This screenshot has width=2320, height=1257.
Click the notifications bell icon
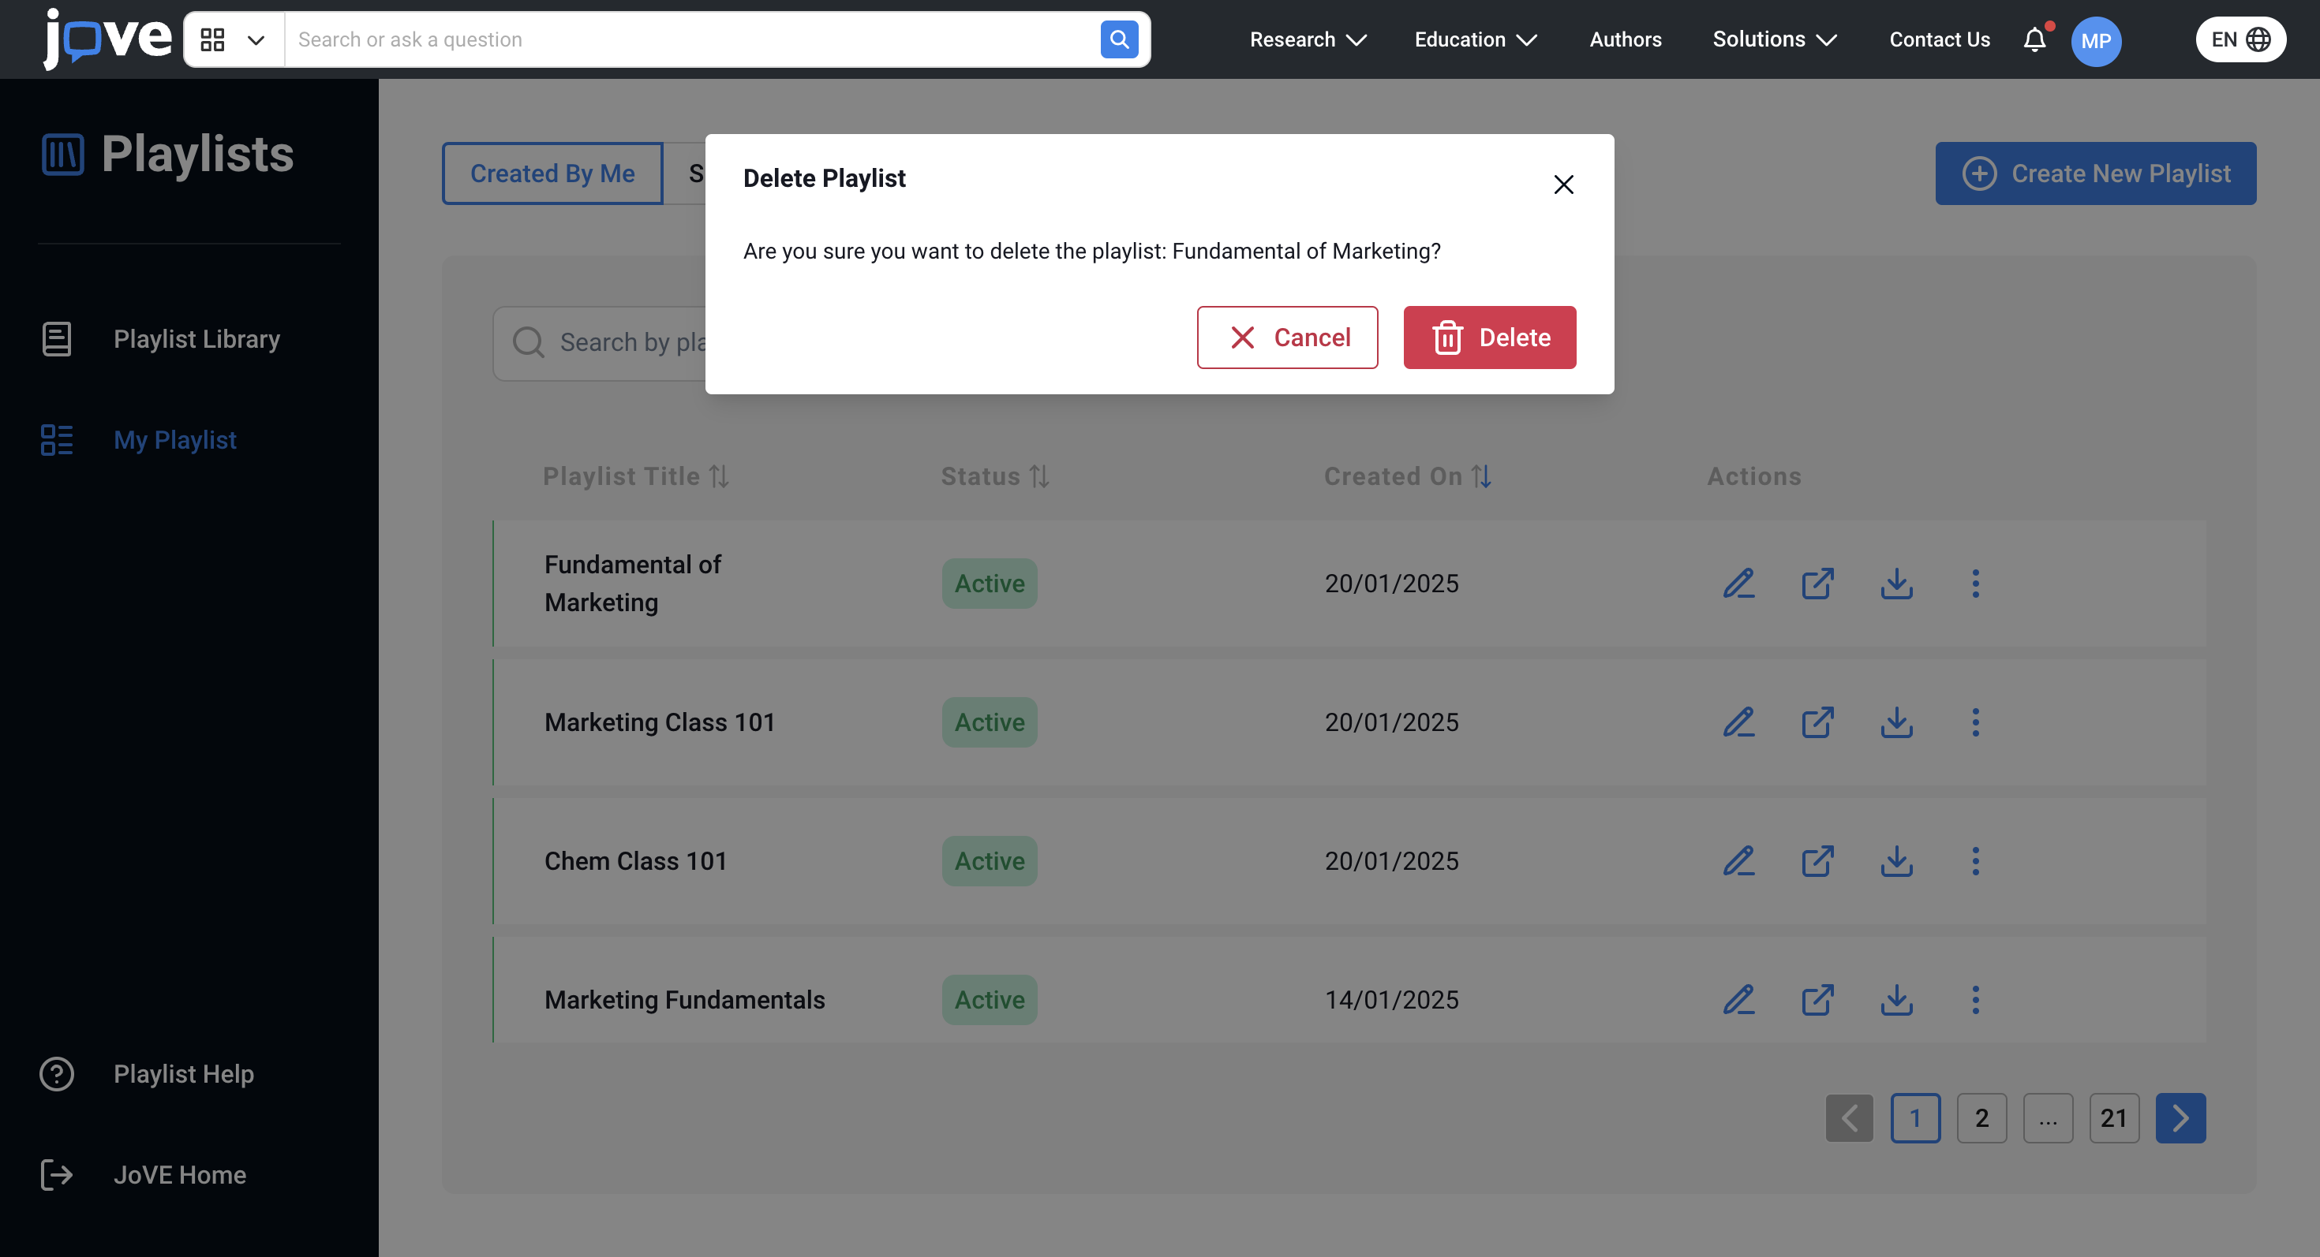click(2034, 39)
